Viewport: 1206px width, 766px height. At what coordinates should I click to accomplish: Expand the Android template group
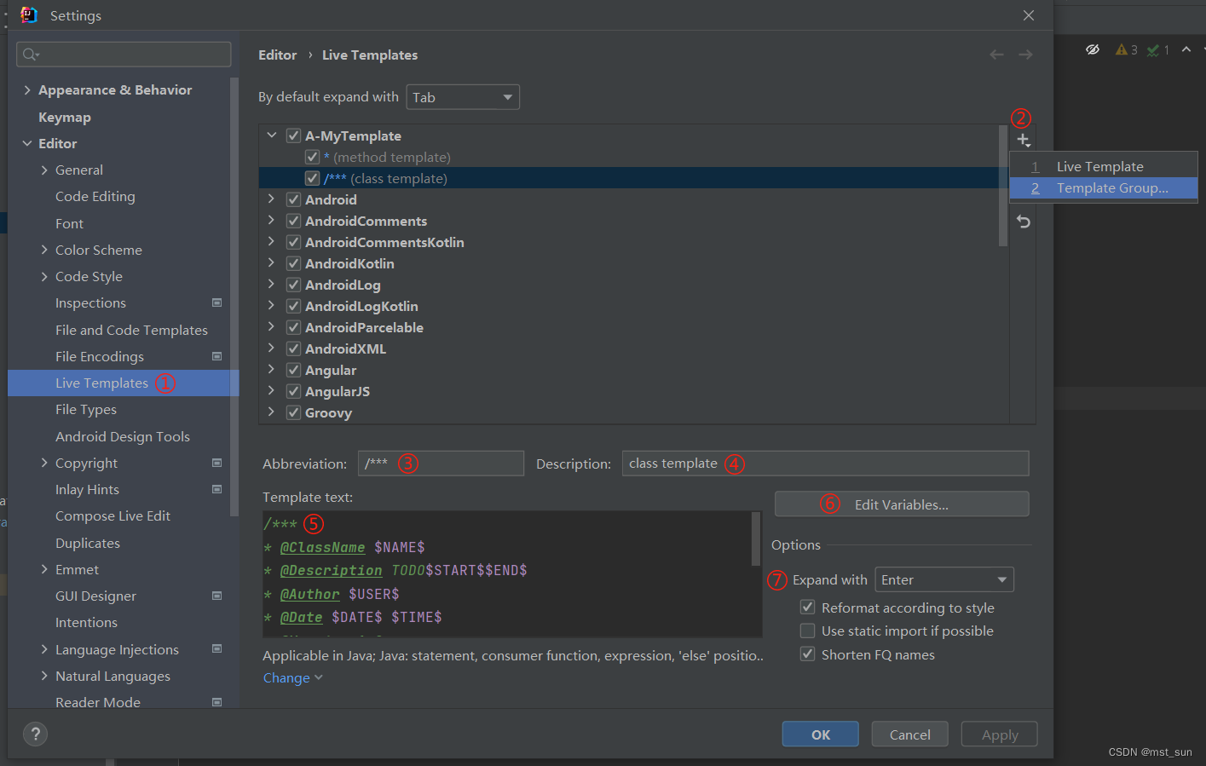(272, 199)
